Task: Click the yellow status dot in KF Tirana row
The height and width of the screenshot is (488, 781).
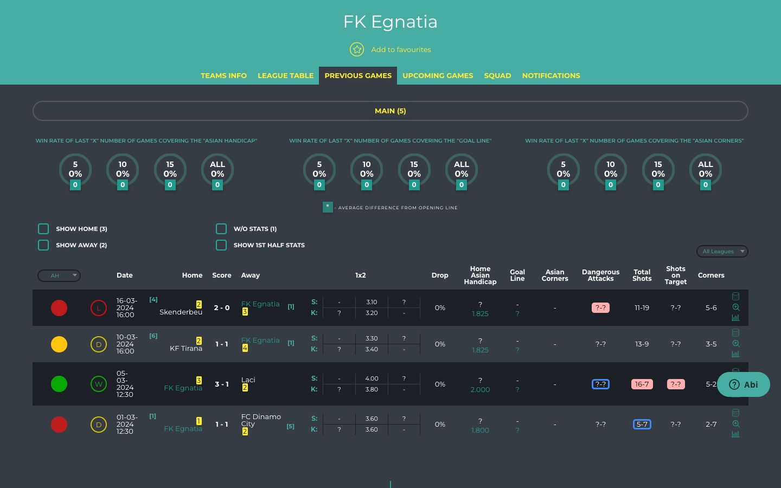Action: 59,344
